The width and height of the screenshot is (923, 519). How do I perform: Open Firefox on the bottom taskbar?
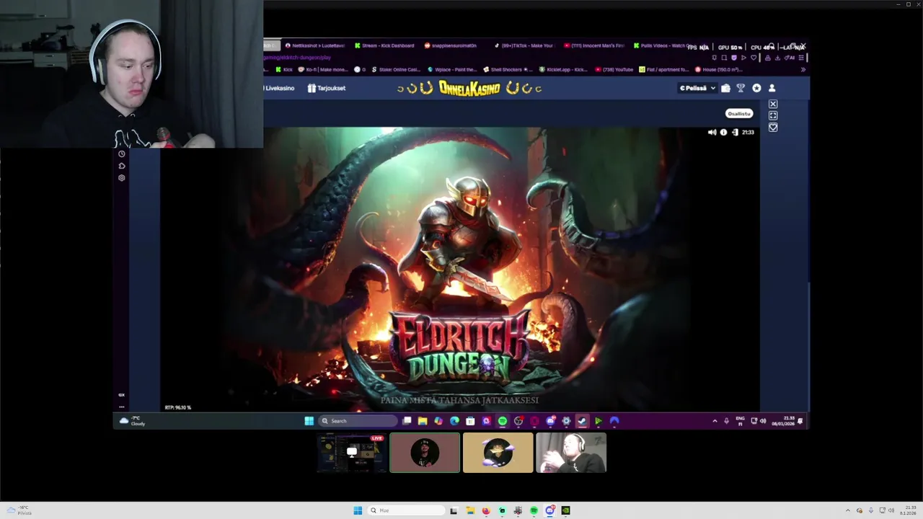coord(486,510)
